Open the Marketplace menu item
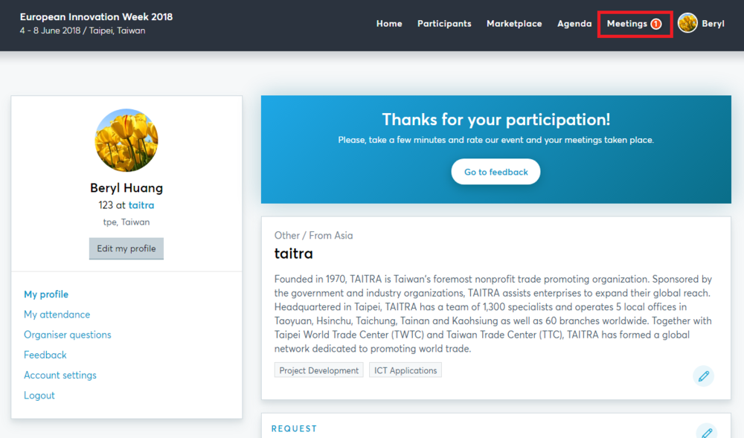 (514, 24)
